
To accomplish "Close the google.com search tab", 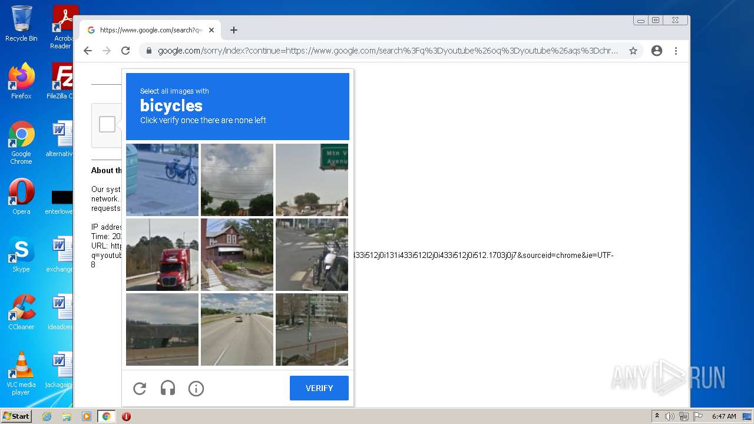I will [x=211, y=30].
